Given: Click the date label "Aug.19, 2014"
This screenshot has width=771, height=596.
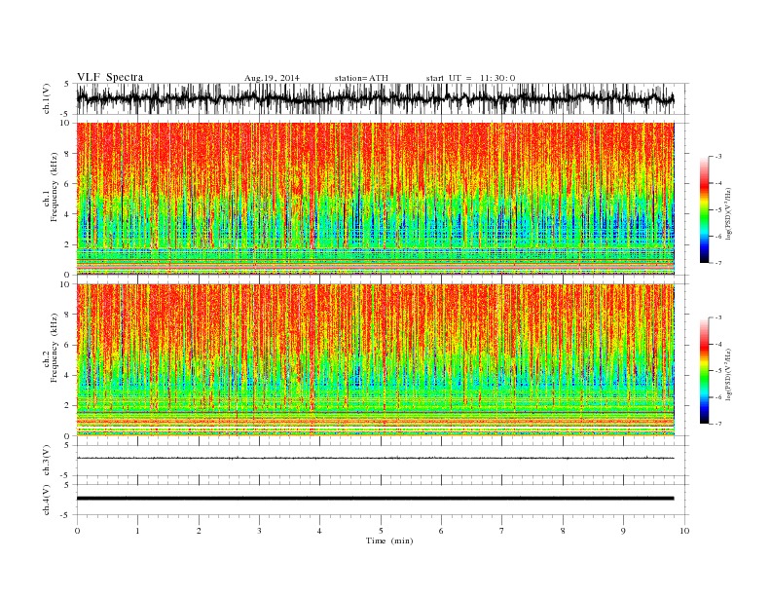Looking at the screenshot, I should tap(272, 78).
